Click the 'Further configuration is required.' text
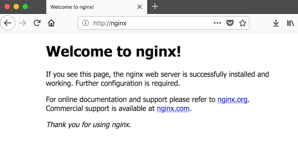298x168 pixels. point(127,83)
